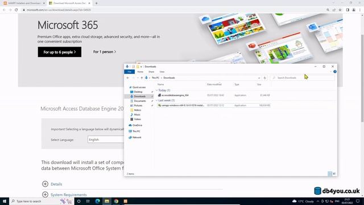
Task: Open the weather widget showing 17°C Cloudy
Action: (x=303, y=201)
